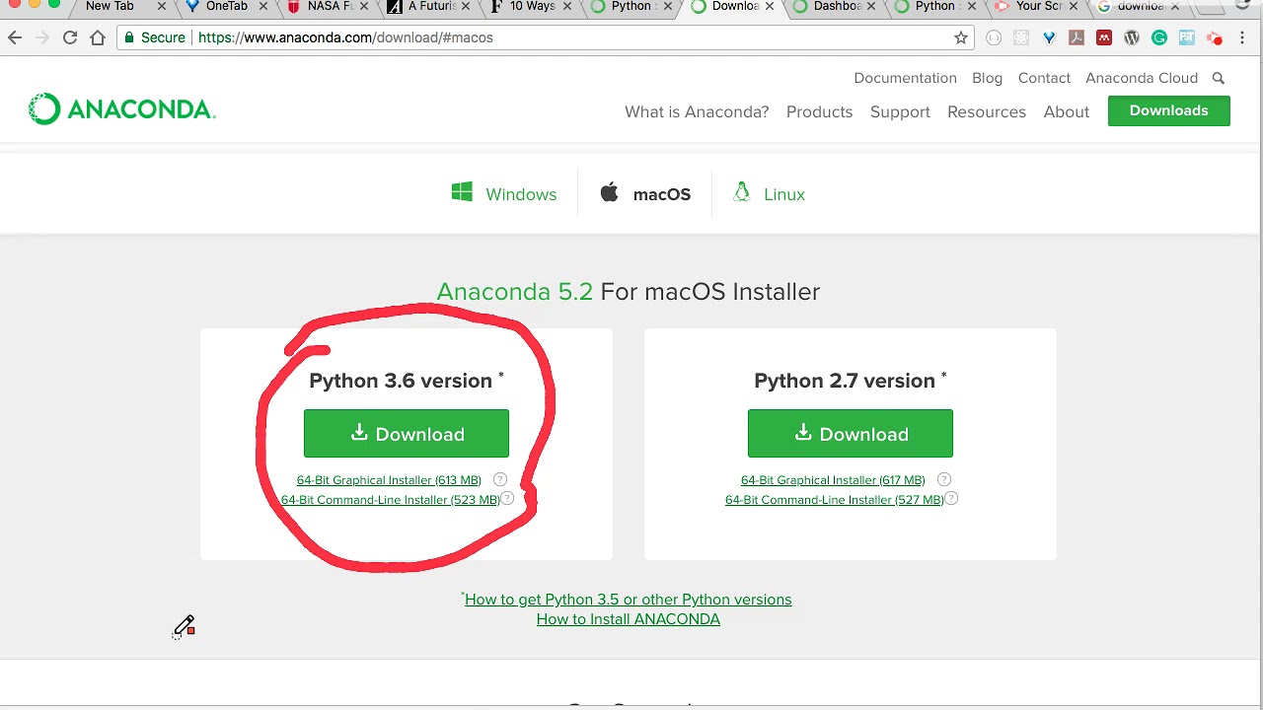Open How to get Python 3.5 link

point(628,600)
